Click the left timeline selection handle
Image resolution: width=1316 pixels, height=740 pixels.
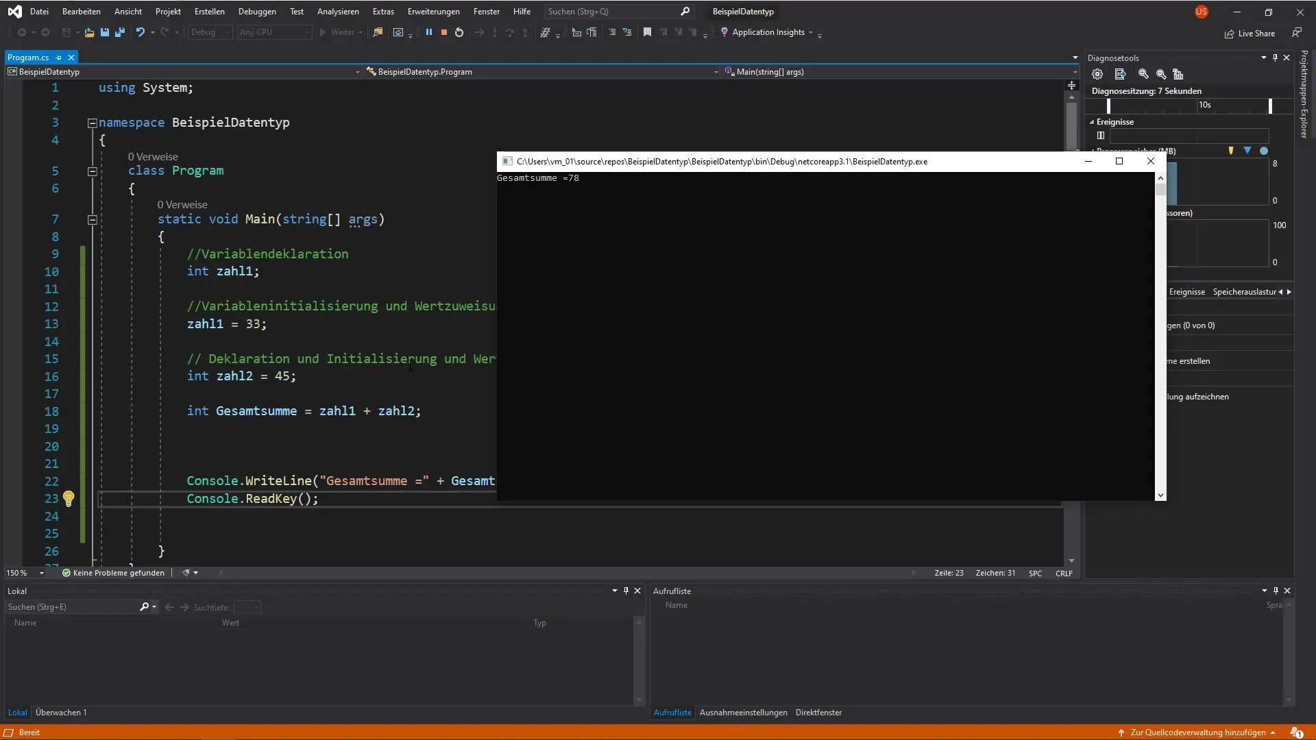pyautogui.click(x=1108, y=106)
